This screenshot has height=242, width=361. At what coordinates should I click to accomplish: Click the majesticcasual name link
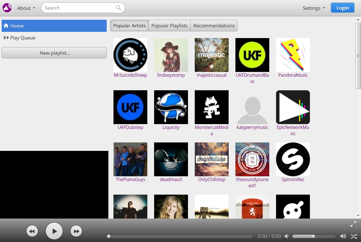pos(212,75)
